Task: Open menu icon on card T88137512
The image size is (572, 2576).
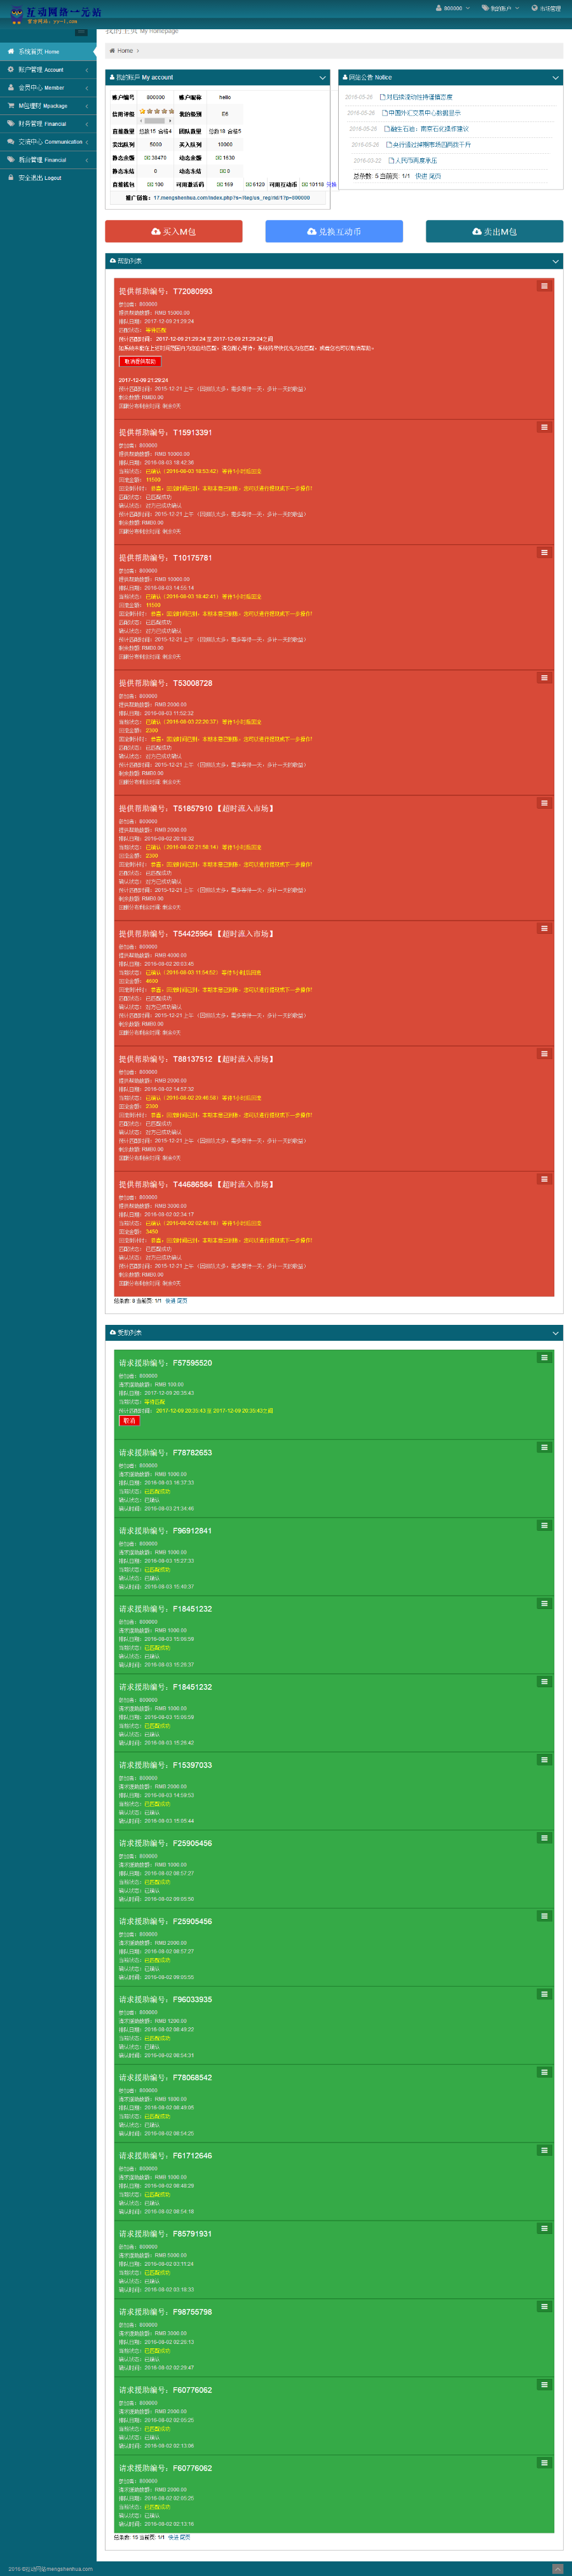Action: point(544,1053)
